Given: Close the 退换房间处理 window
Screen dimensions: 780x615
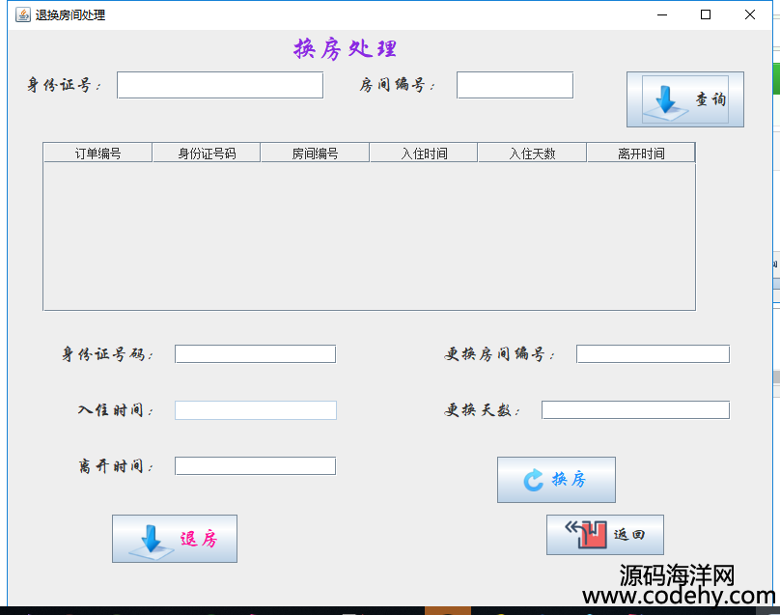Looking at the screenshot, I should coord(750,14).
